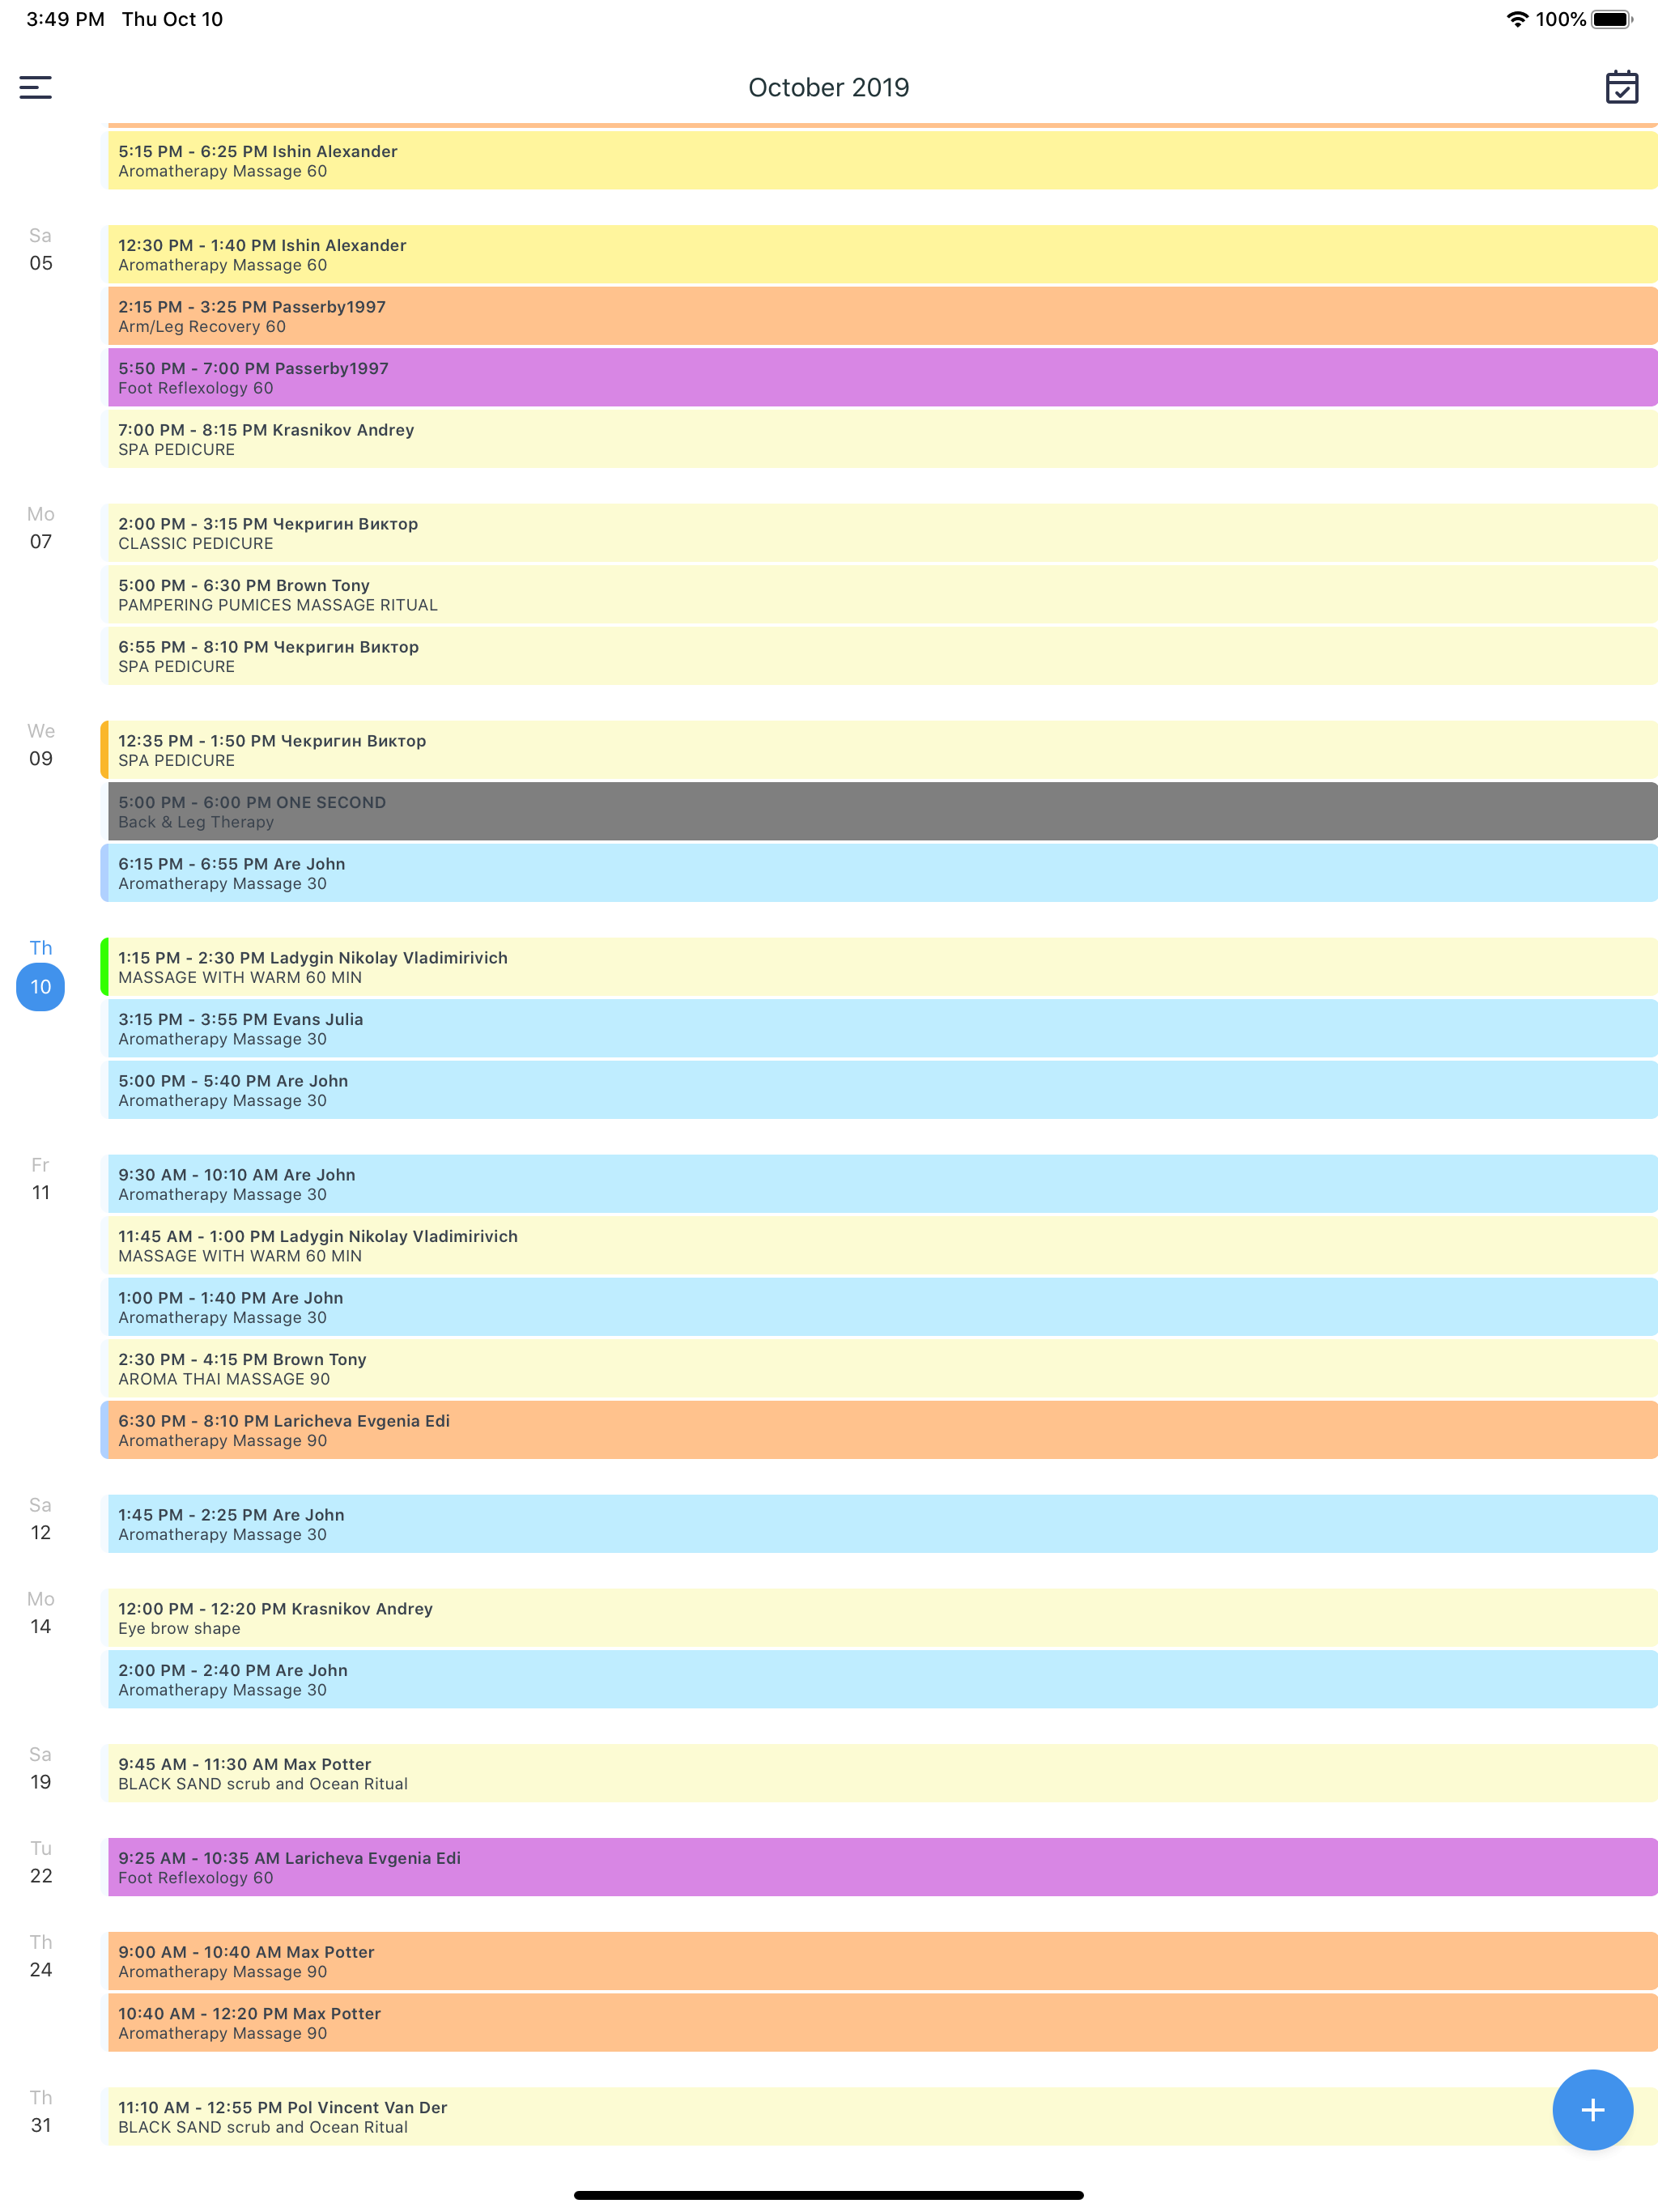Select Monday 07 date label
The width and height of the screenshot is (1658, 2212).
click(40, 528)
